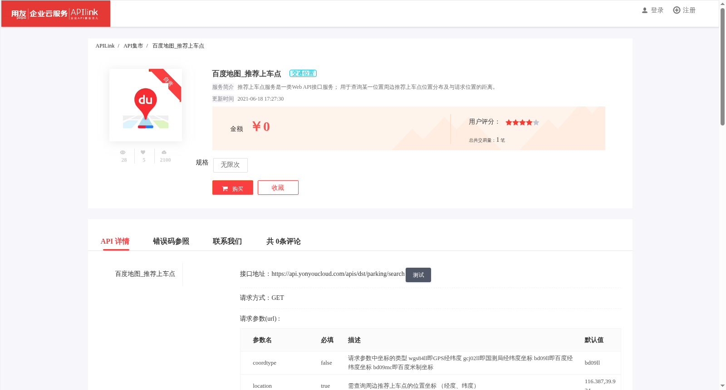
Task: Click the 参数名 column header
Action: (262, 340)
